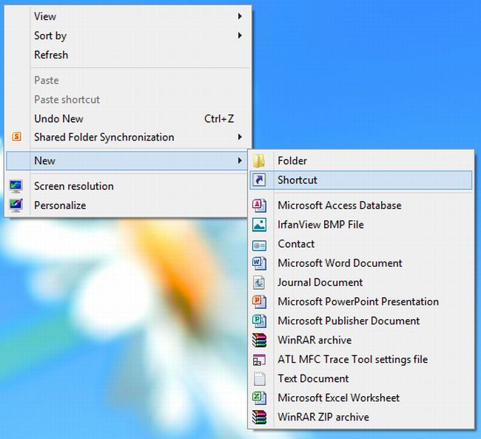
Task: Create an ATL MFC Trace Tool settings file
Action: point(361,359)
